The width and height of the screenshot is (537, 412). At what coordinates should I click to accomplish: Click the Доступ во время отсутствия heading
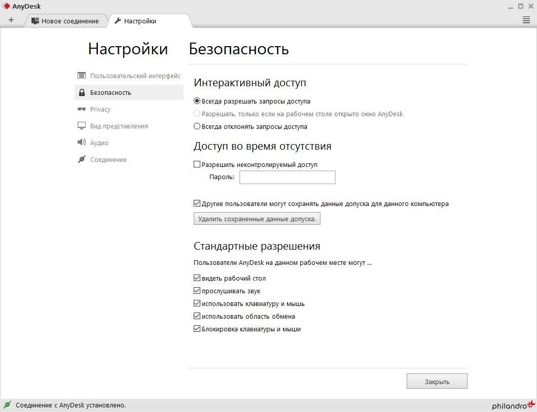[262, 146]
